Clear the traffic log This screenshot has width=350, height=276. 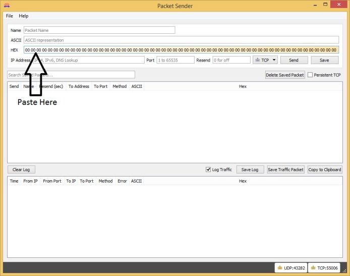21,170
